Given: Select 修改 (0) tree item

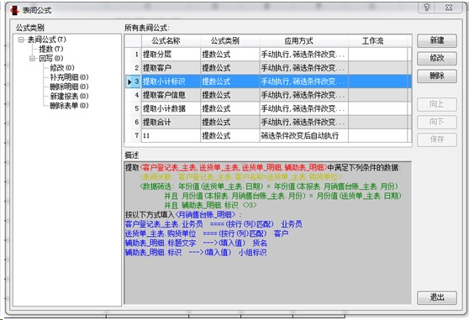Looking at the screenshot, I should click(62, 68).
